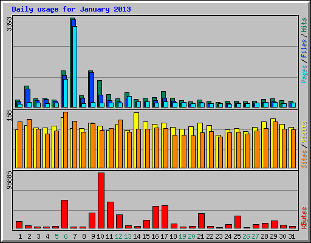Click day label 29 on x-axis
This screenshot has height=243, width=311.
273,236
